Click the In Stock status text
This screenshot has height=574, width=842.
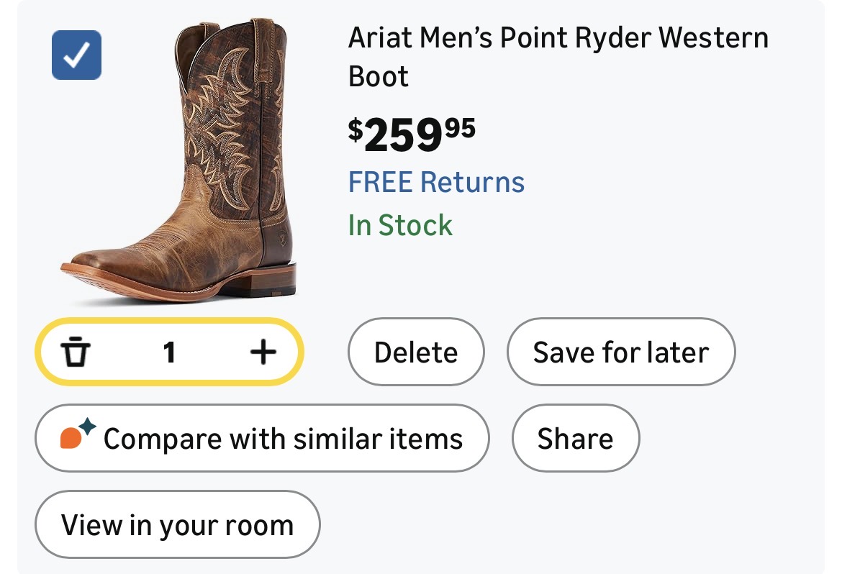pyautogui.click(x=400, y=226)
